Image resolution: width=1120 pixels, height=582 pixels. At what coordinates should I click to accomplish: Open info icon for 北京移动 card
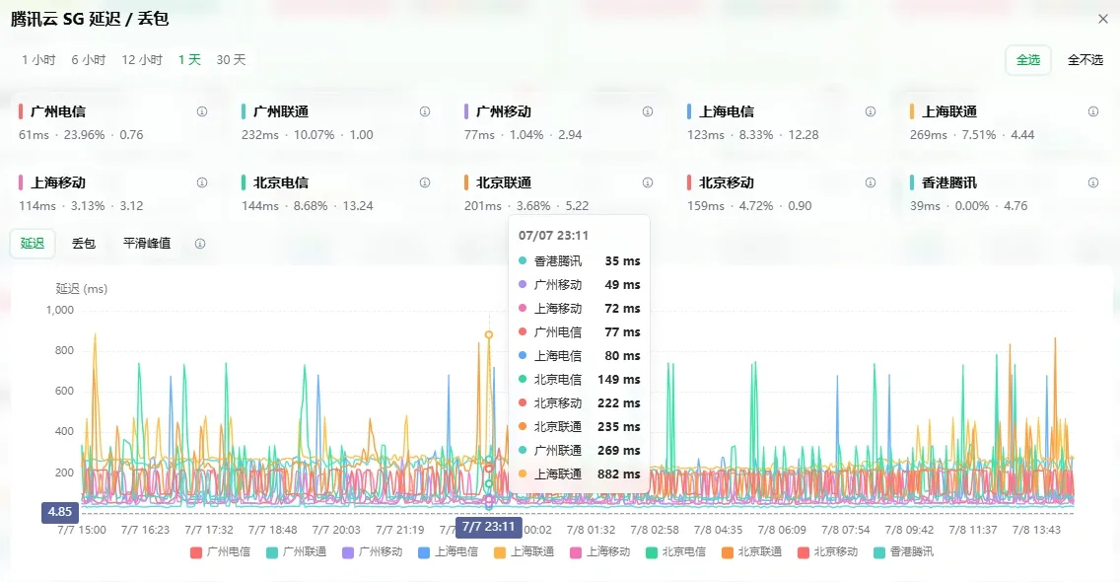871,183
